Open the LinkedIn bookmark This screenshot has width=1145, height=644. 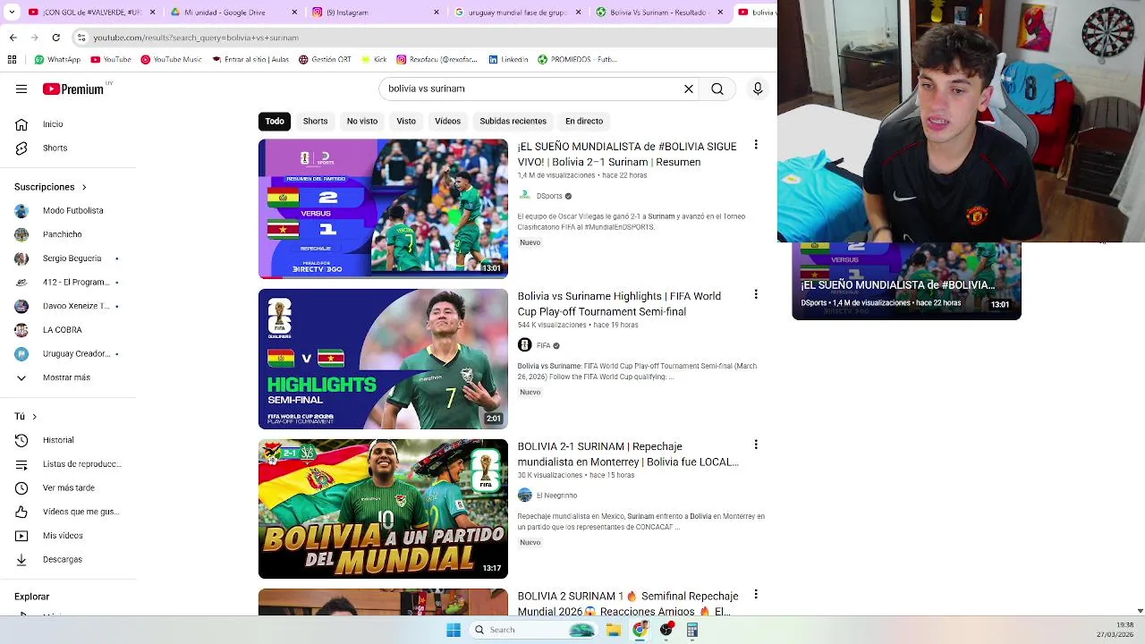click(508, 60)
